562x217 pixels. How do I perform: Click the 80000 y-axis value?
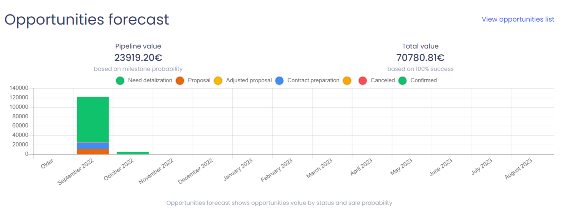[20, 116]
